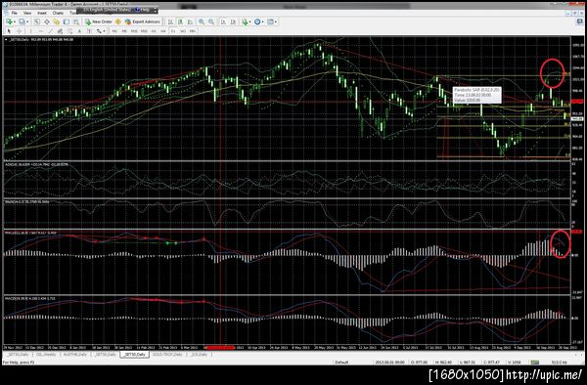Switch to the M30 timeframe
Viewport: 587px width, 385px height.
tap(144, 31)
